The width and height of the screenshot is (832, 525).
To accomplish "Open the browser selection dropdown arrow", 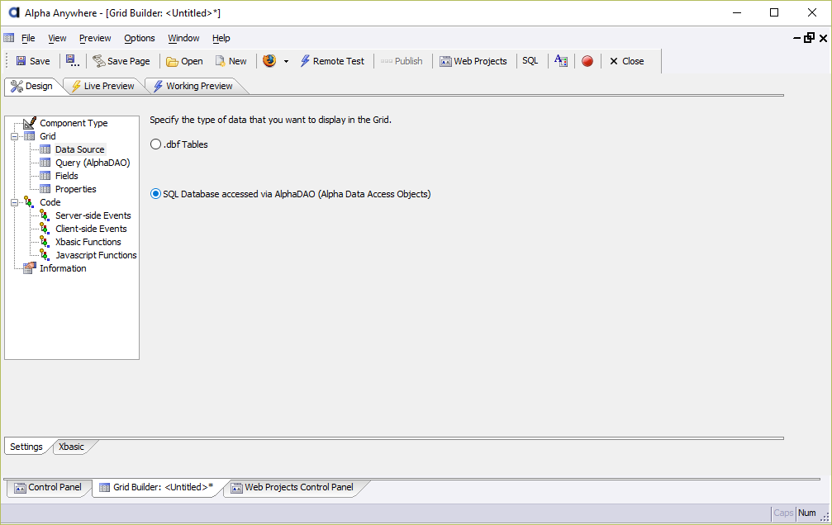I will pyautogui.click(x=286, y=62).
